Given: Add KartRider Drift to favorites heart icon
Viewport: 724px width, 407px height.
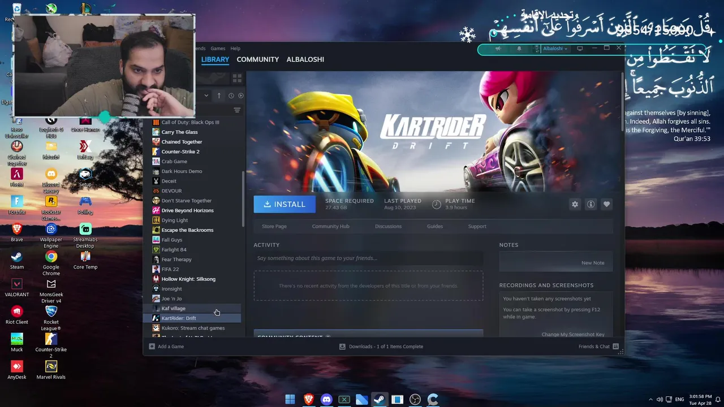Looking at the screenshot, I should (x=606, y=204).
